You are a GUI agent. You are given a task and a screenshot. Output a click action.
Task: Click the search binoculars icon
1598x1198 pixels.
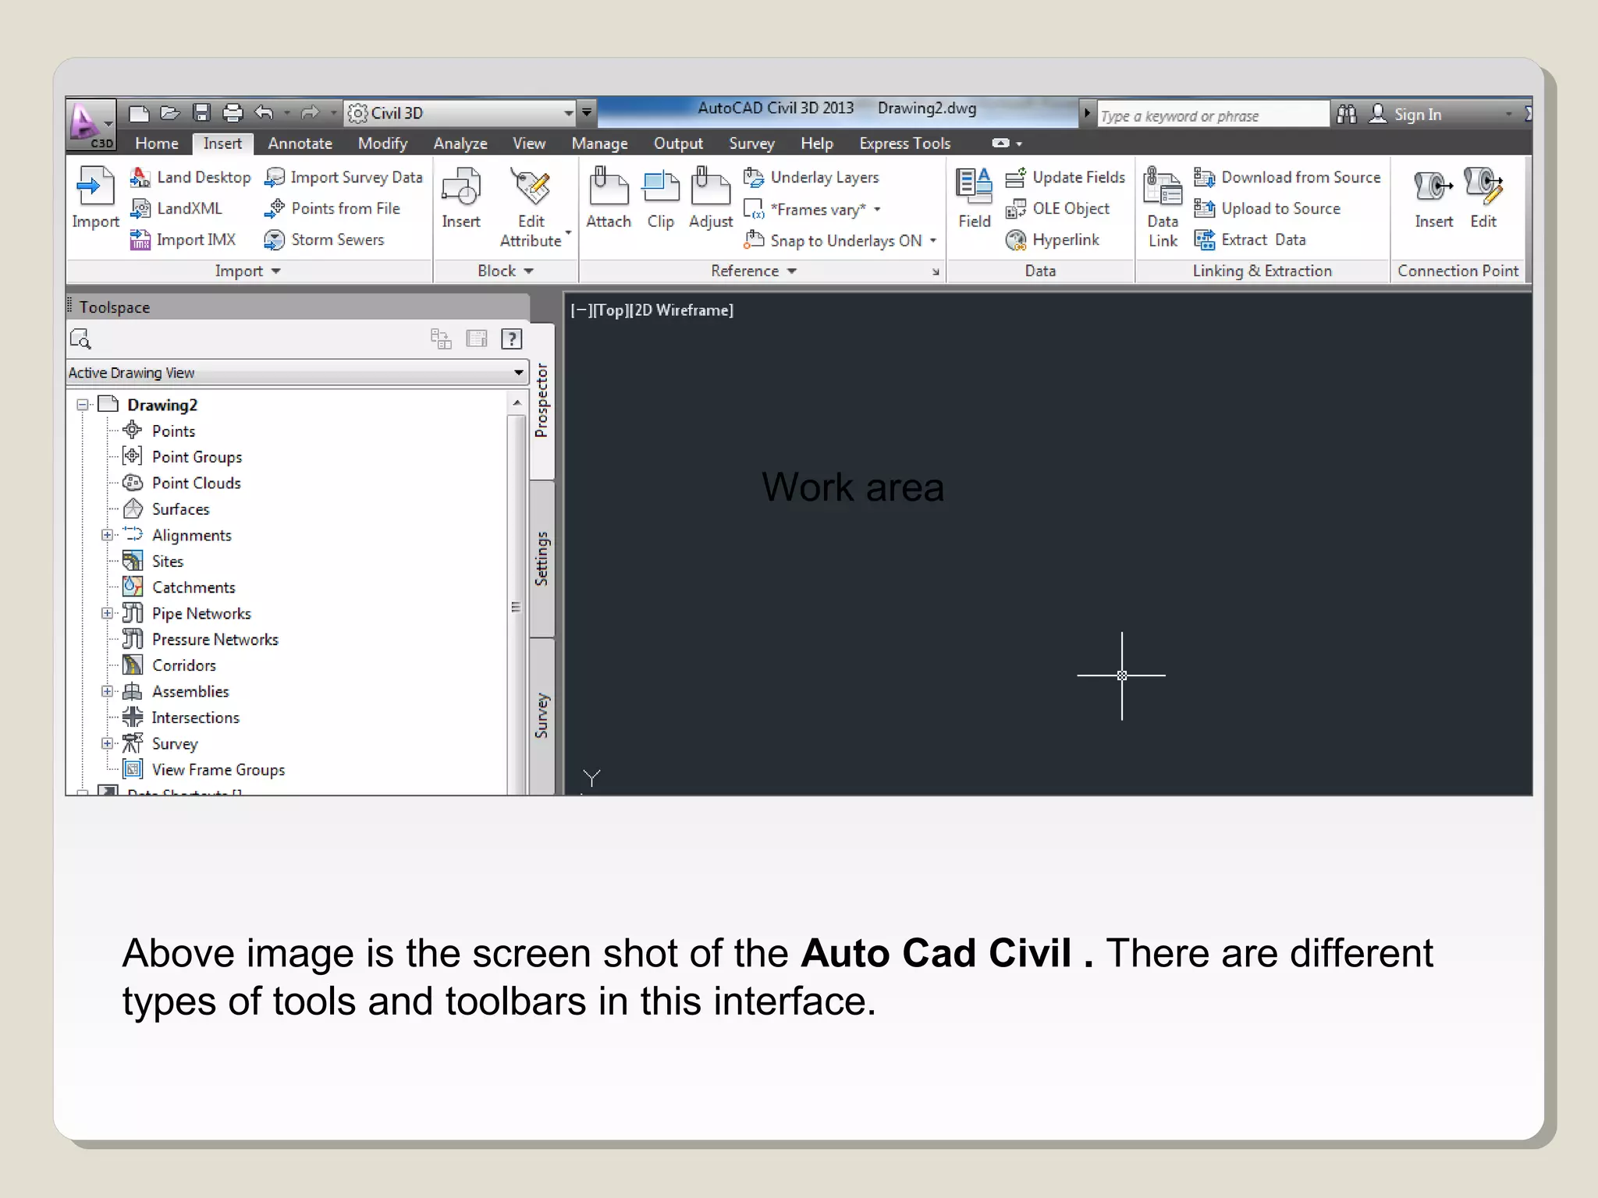pyautogui.click(x=1347, y=115)
